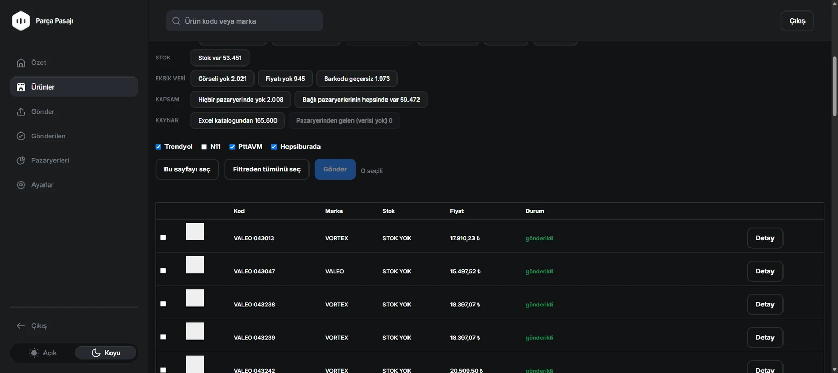Viewport: 838px width, 373px height.
Task: Toggle the Hepsiburada checkbox
Action: [274, 147]
